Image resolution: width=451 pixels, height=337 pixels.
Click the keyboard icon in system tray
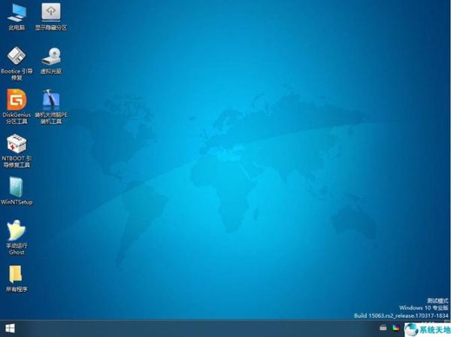click(x=383, y=329)
